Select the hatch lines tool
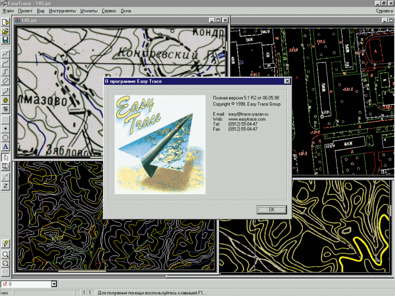The image size is (395, 296). tap(5, 110)
